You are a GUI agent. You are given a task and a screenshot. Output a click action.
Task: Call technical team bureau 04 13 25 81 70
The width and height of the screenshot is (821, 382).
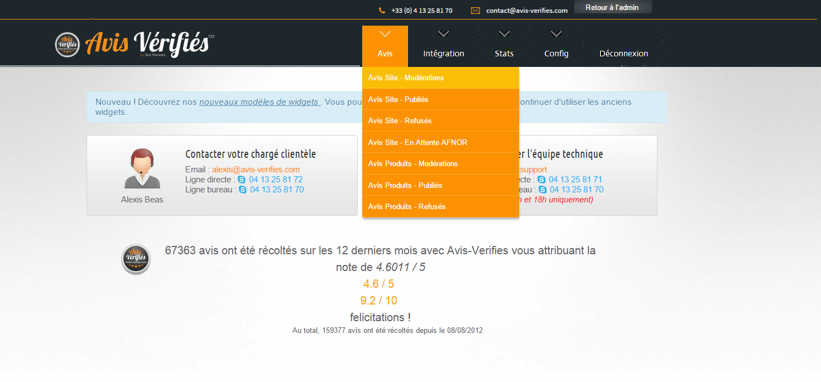pos(577,190)
